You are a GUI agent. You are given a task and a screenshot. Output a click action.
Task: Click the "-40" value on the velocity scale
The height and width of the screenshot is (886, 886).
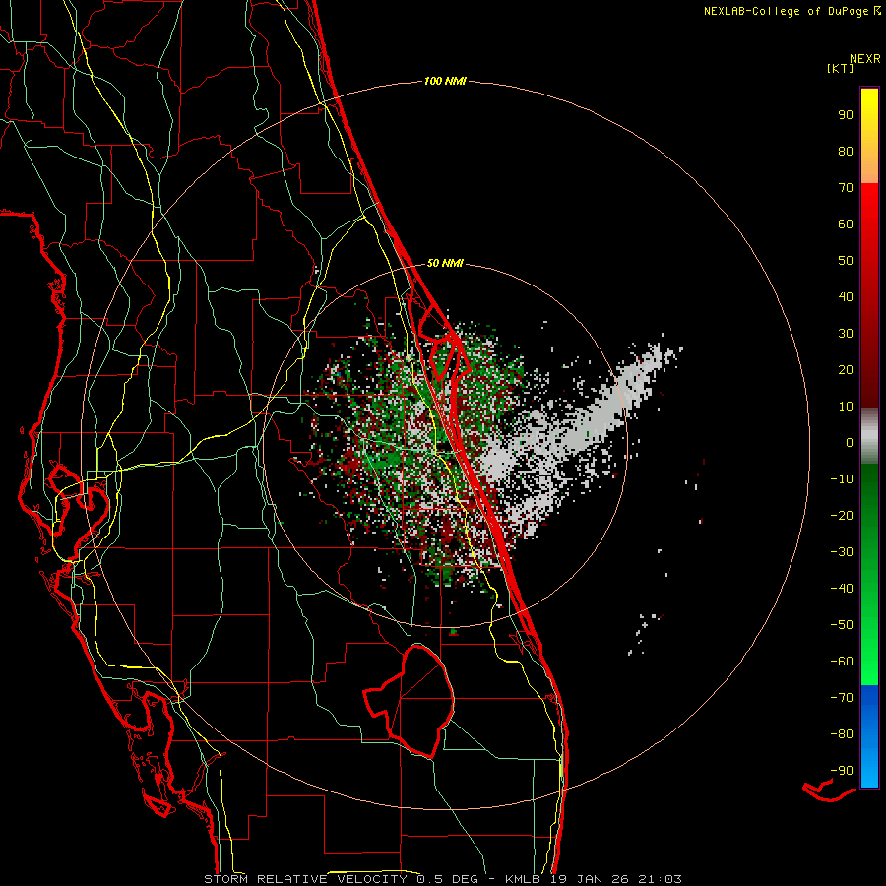pos(842,589)
